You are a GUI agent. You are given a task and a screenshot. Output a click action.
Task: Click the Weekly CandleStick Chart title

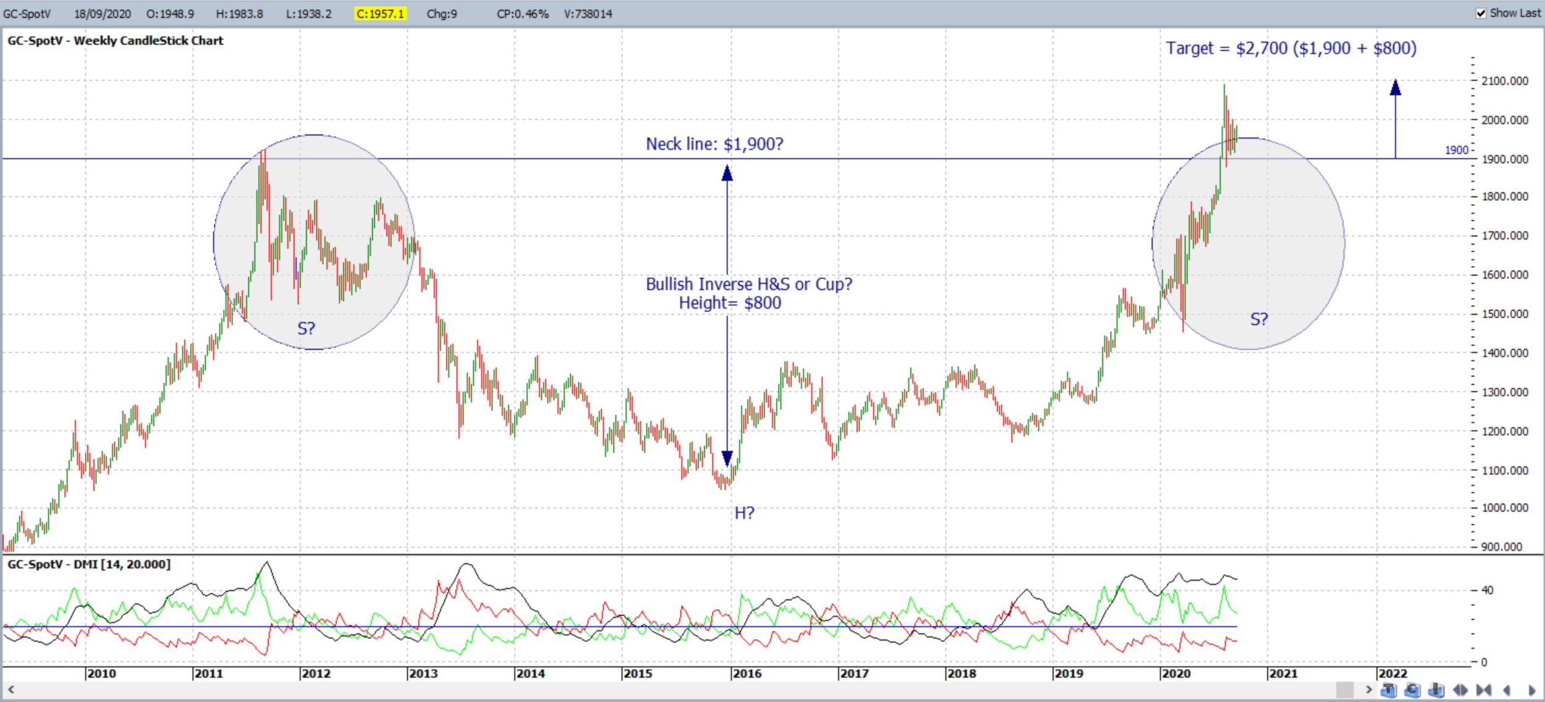(115, 41)
